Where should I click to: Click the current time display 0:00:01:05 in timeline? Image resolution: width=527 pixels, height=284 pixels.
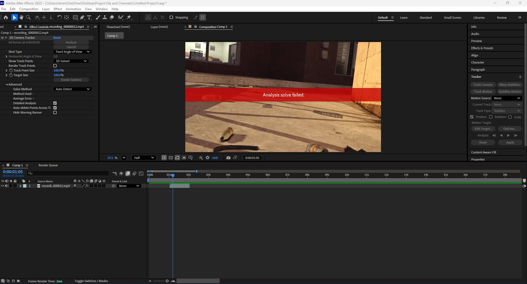(13, 172)
